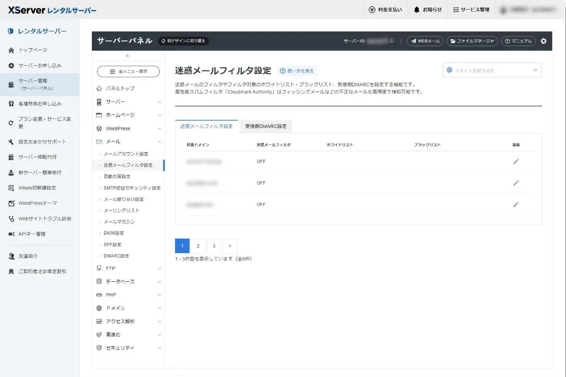Expand the セキュリティ menu section

tap(128, 348)
